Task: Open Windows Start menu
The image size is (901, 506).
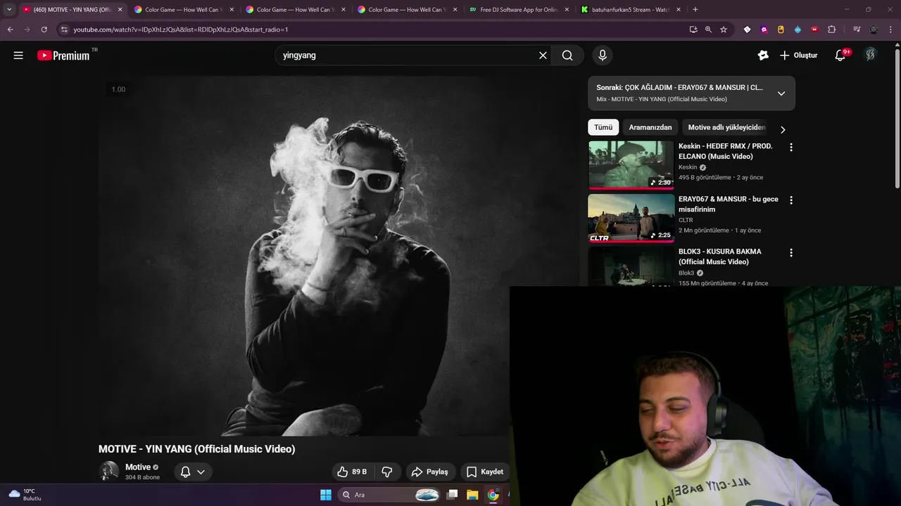Action: coord(326,495)
